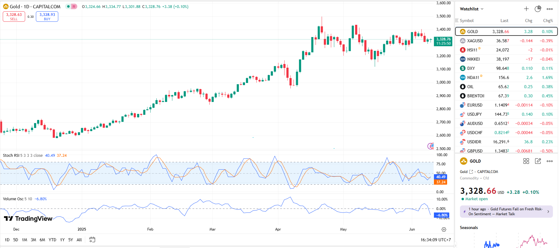The image size is (559, 248).
Task: Select XAGUSD in the watchlist
Action: click(475, 41)
